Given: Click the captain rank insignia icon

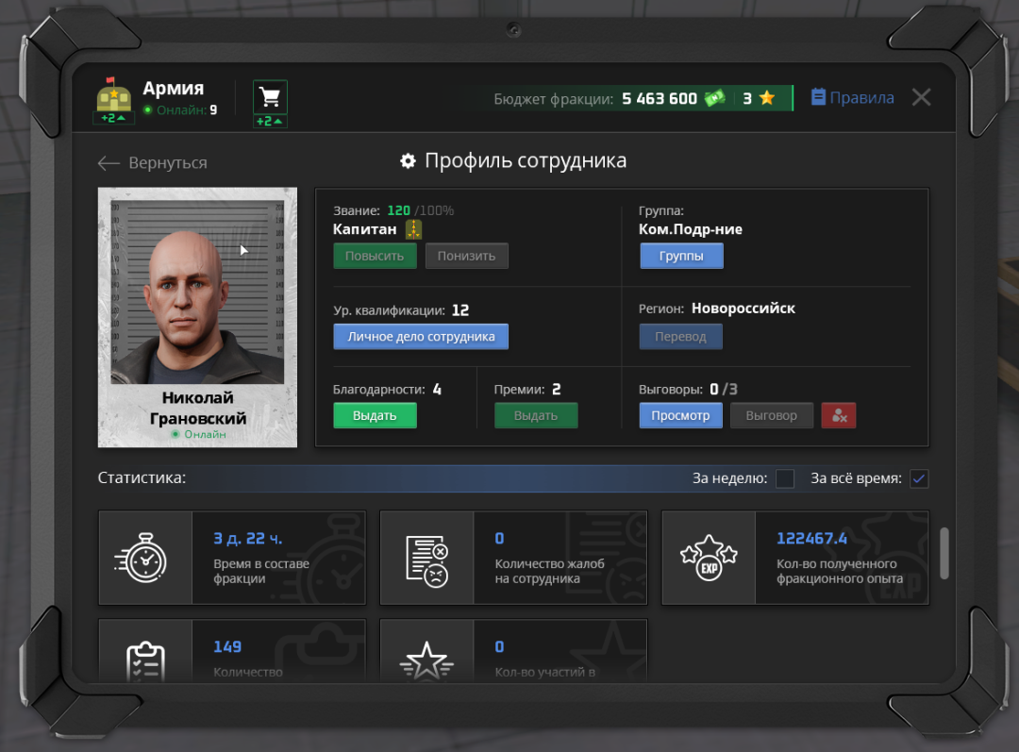Looking at the screenshot, I should tap(413, 229).
